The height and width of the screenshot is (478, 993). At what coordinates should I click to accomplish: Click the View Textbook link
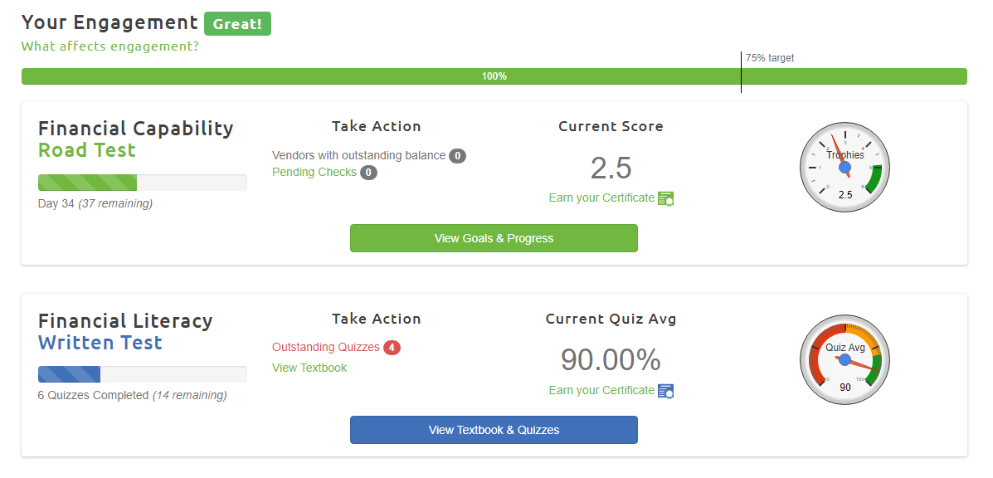click(309, 368)
